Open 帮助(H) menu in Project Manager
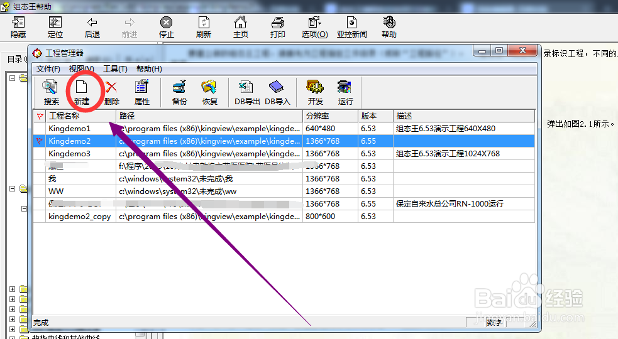The height and width of the screenshot is (339, 618). (149, 69)
